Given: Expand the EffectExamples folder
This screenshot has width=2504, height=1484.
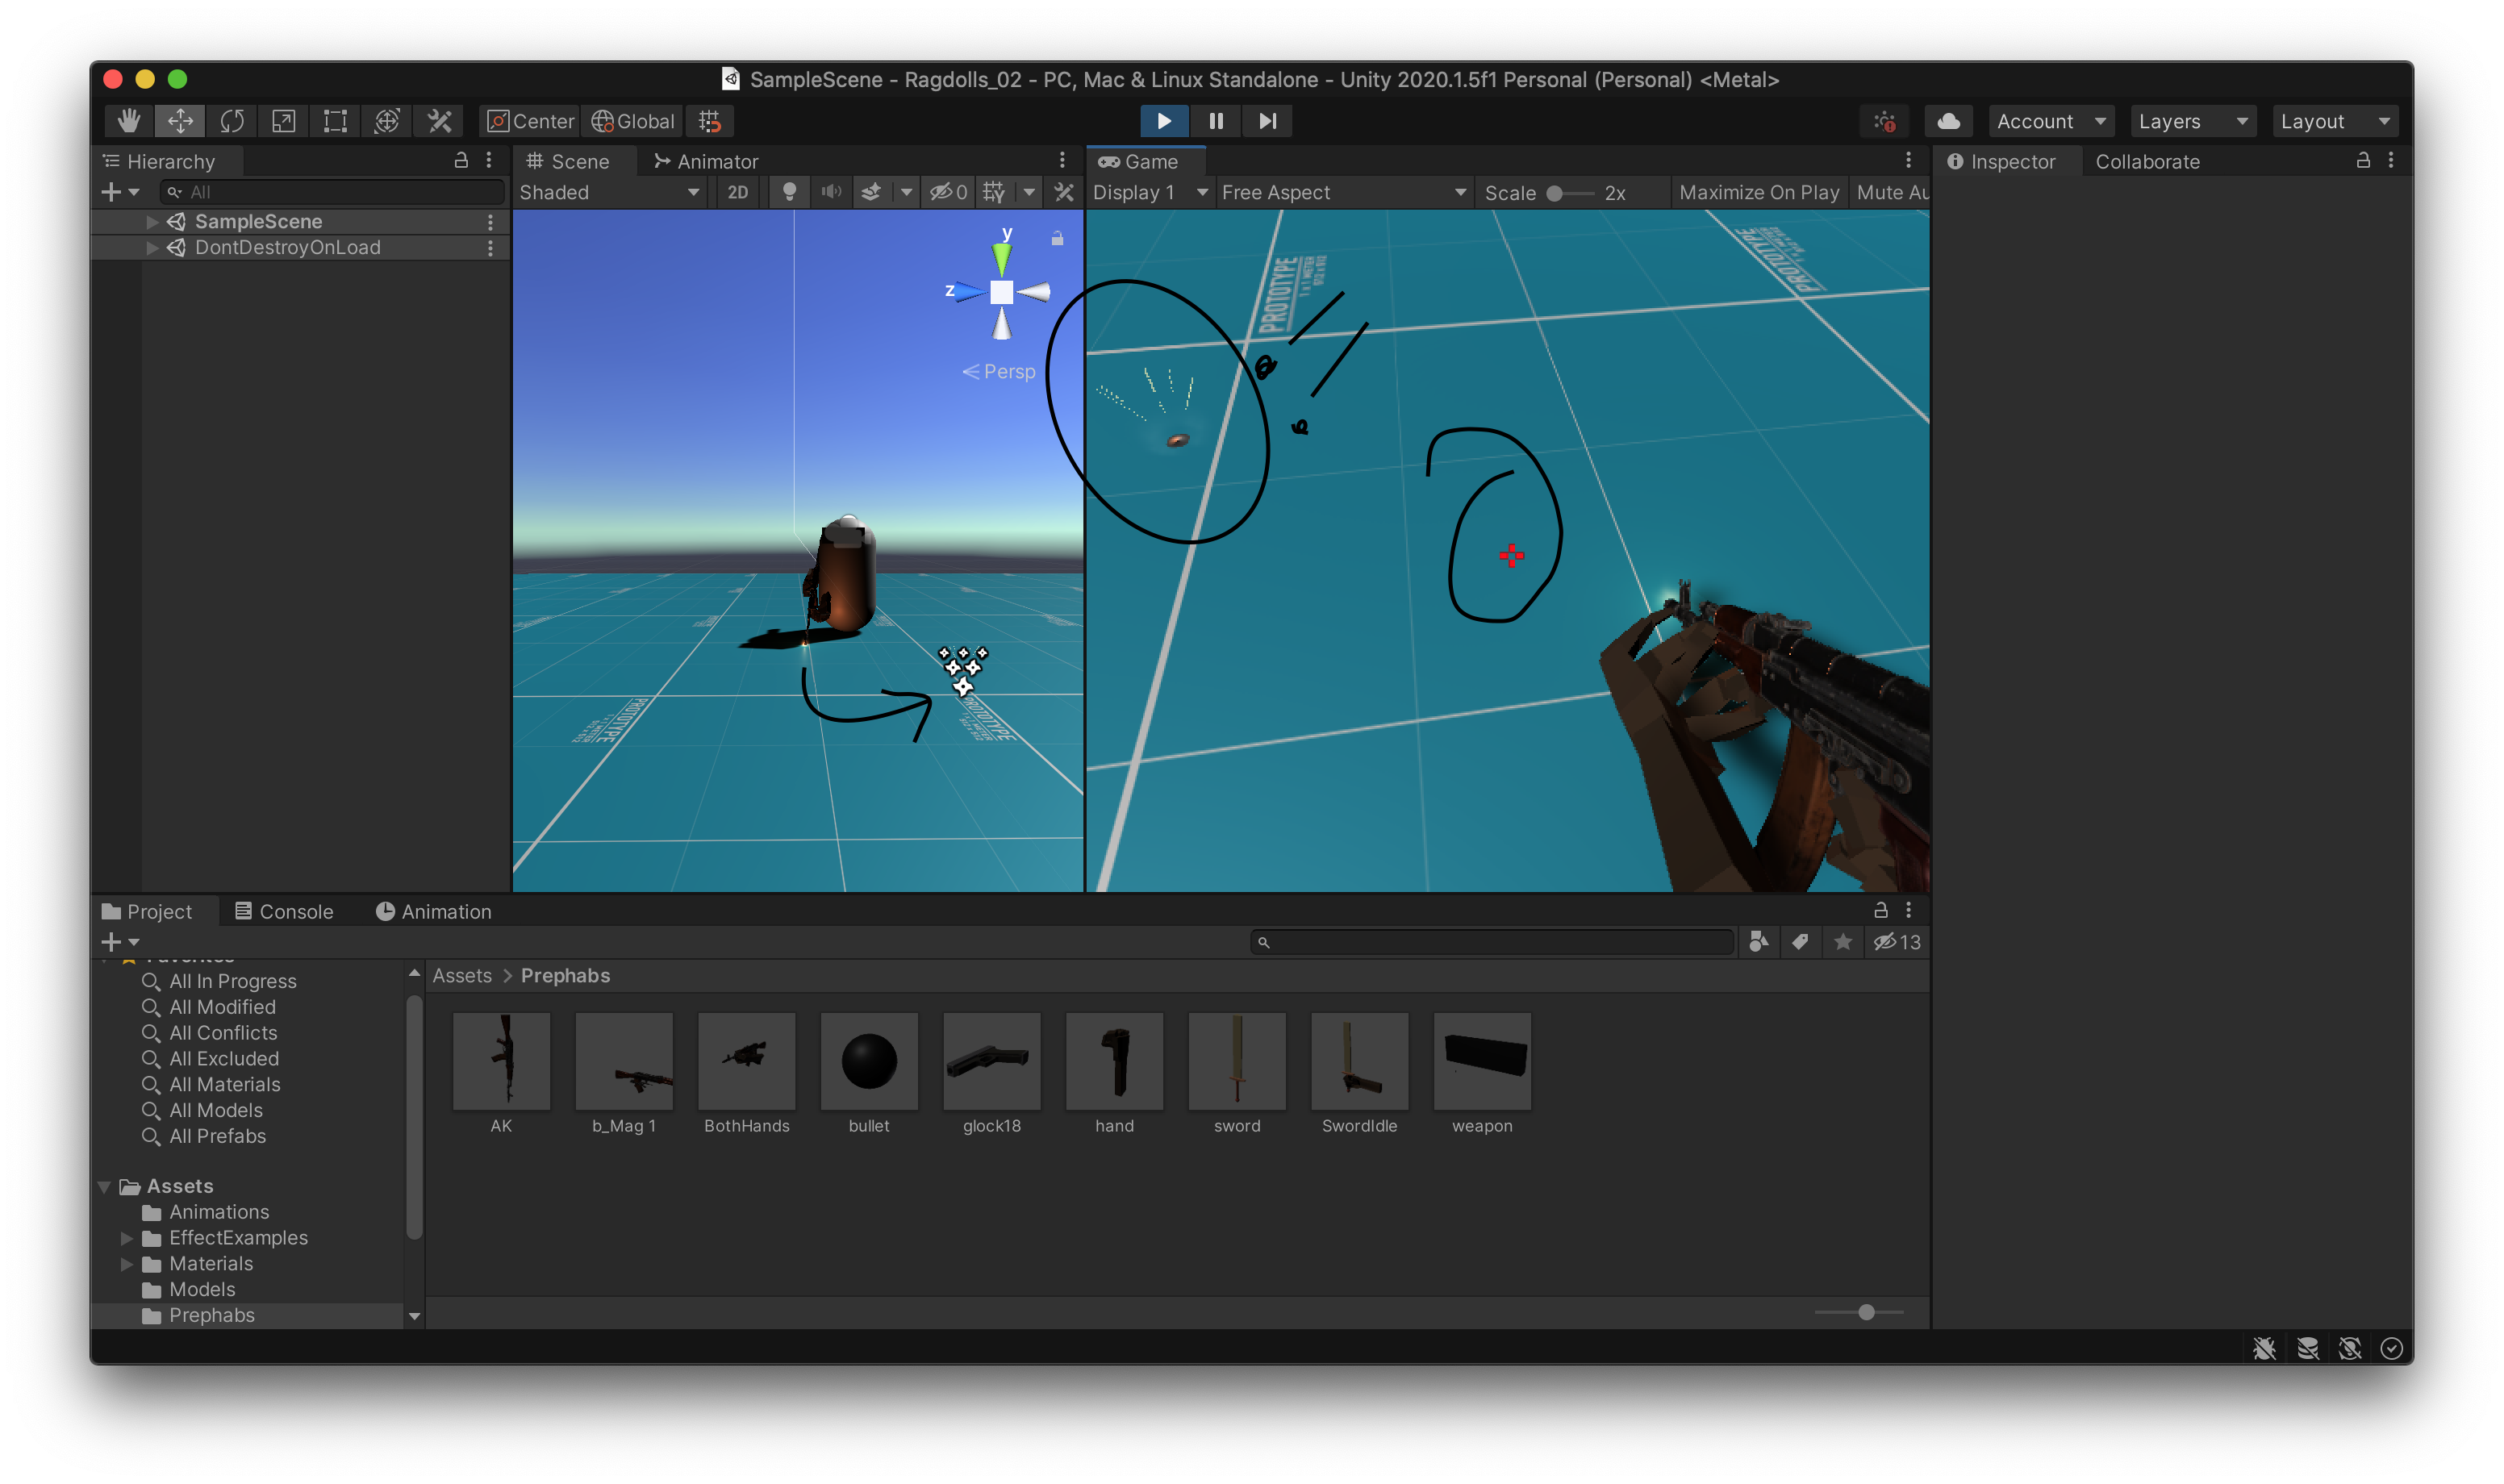Looking at the screenshot, I should [127, 1237].
